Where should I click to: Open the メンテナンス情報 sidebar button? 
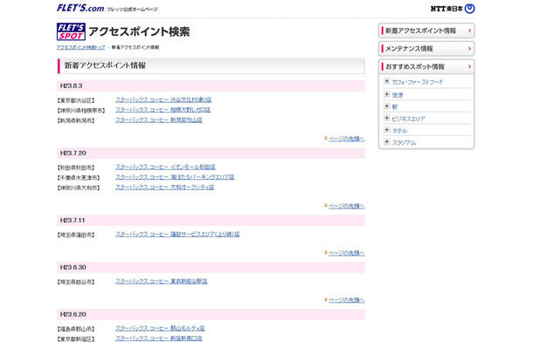tap(426, 49)
